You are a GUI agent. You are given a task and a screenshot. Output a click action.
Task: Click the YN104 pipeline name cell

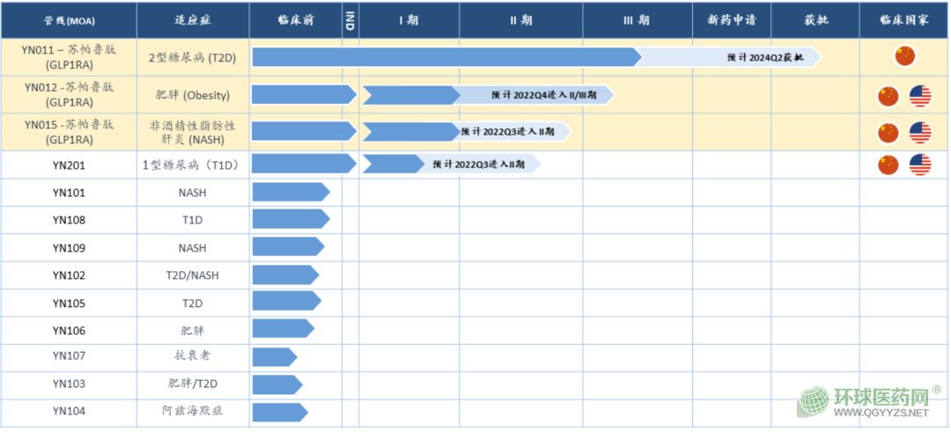[69, 411]
